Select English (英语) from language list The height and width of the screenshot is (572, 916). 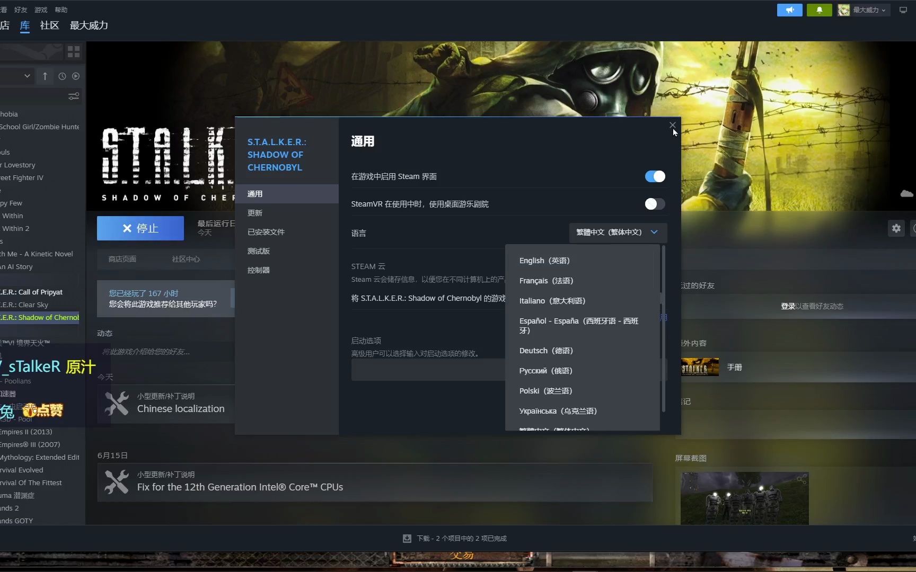(582, 261)
